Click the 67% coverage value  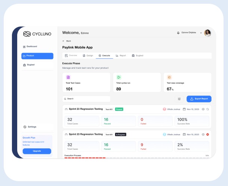point(170,89)
